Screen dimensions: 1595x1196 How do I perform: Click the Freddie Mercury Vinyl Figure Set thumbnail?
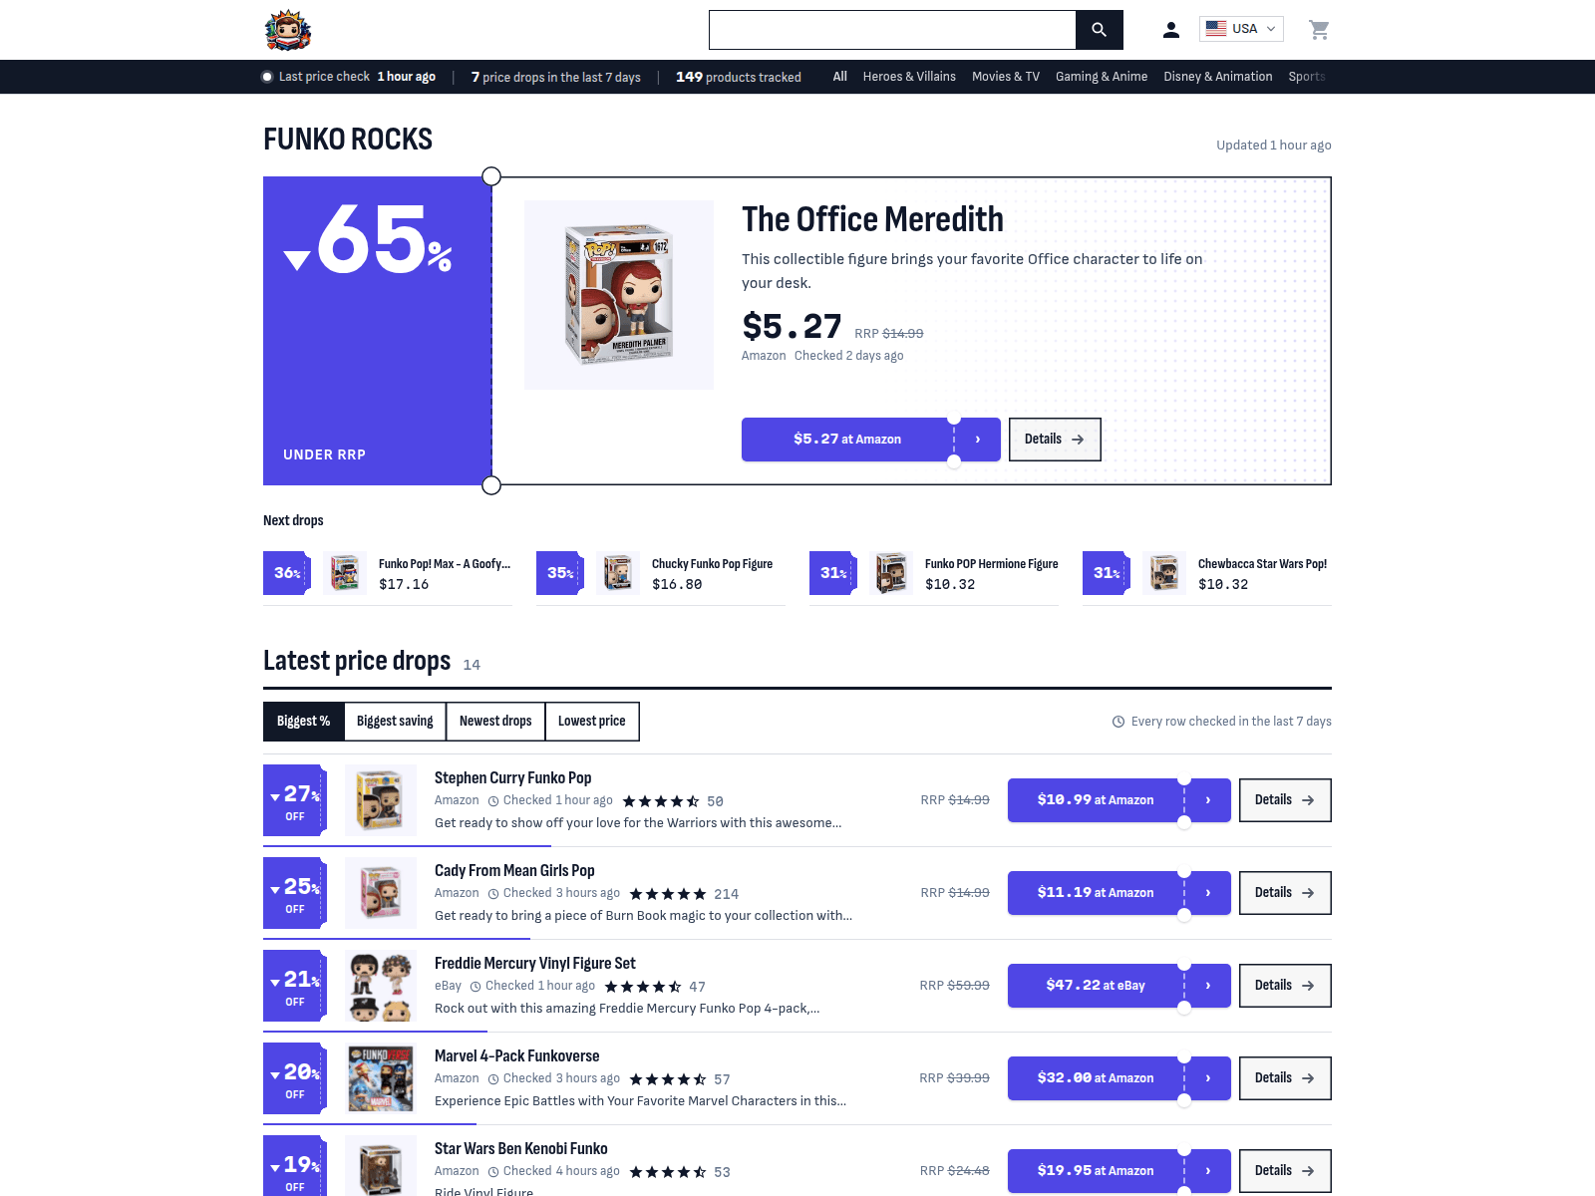point(381,986)
